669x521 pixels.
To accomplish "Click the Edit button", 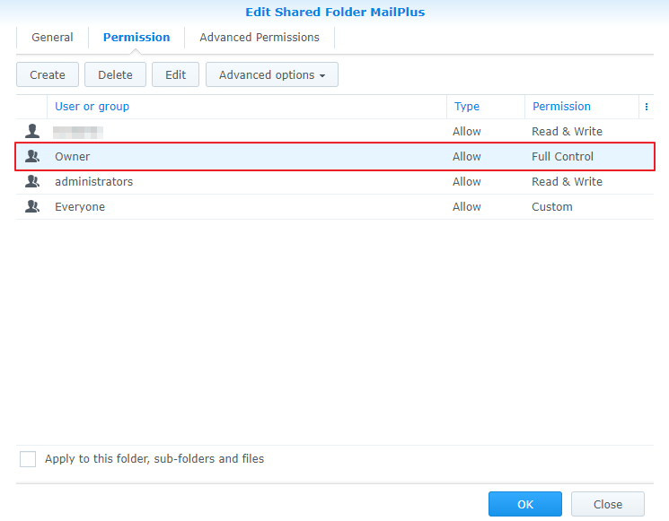I will point(175,74).
